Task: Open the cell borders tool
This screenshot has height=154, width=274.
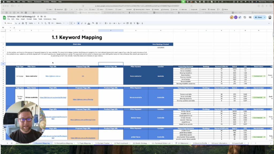Action: coord(97,23)
